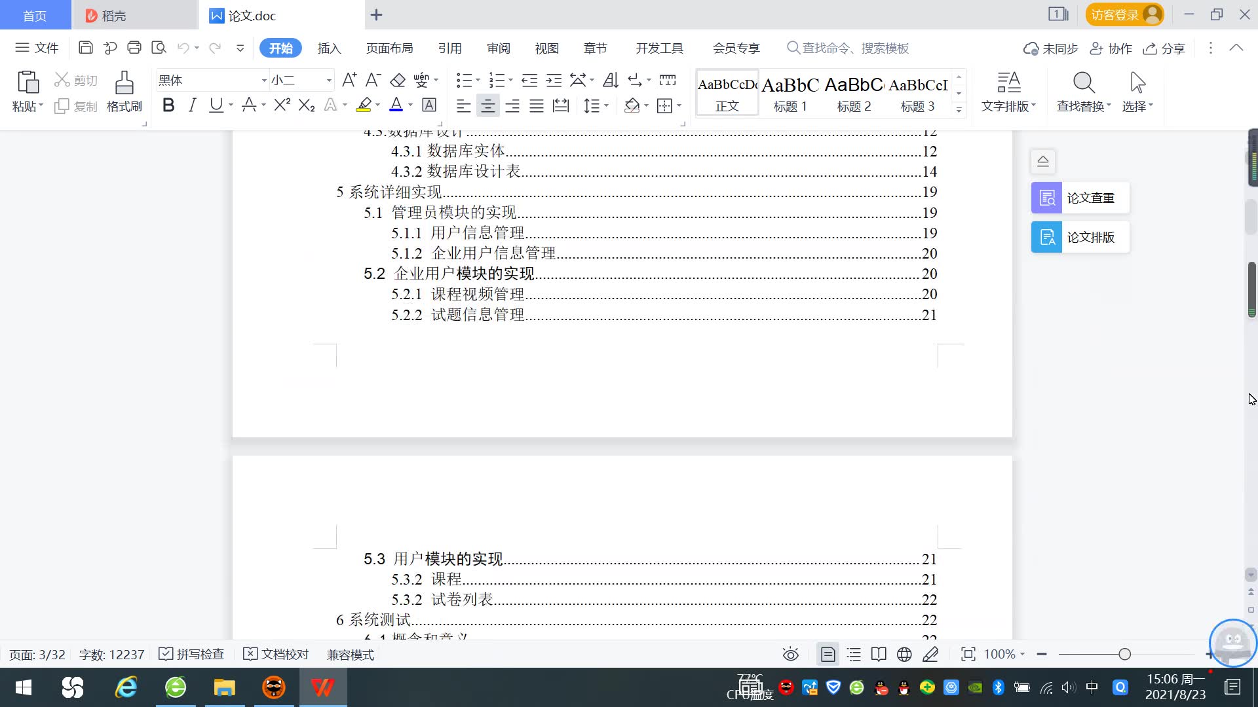
Task: Click the text highlight color icon
Action: click(364, 105)
